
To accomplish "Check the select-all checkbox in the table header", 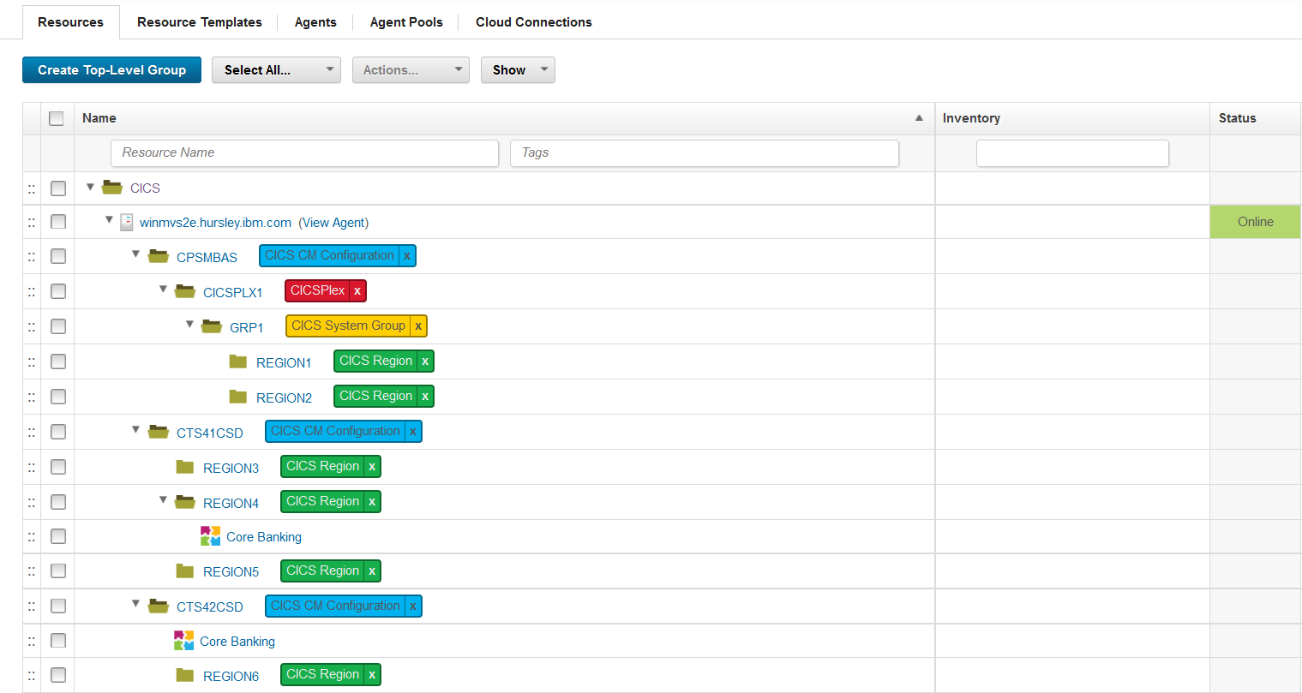I will pyautogui.click(x=57, y=118).
